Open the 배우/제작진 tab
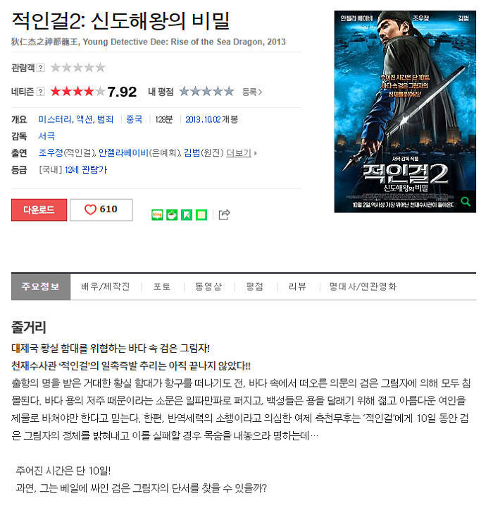The image size is (493, 513). pos(106,286)
